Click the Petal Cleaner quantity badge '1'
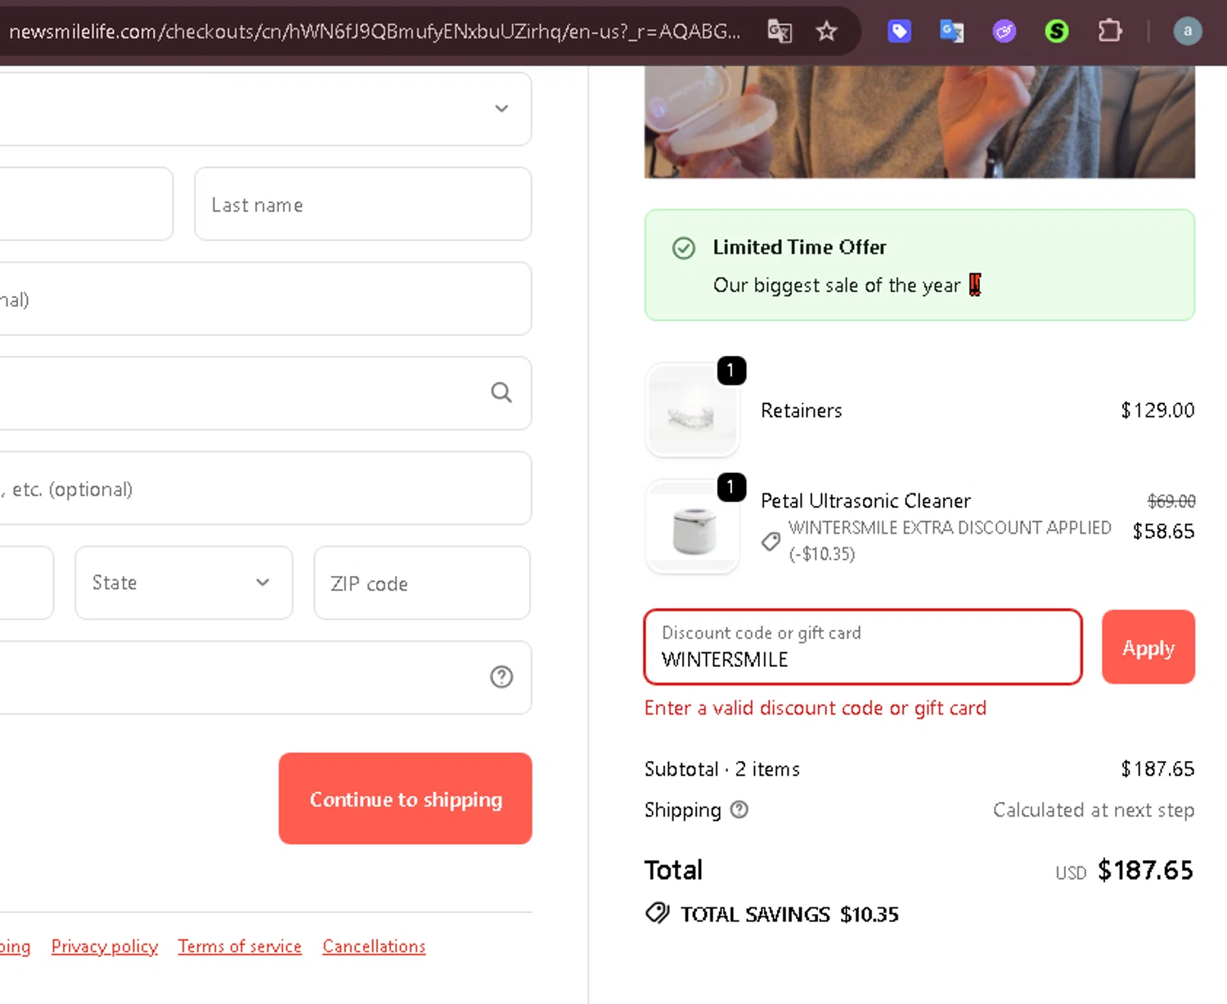 click(x=731, y=487)
